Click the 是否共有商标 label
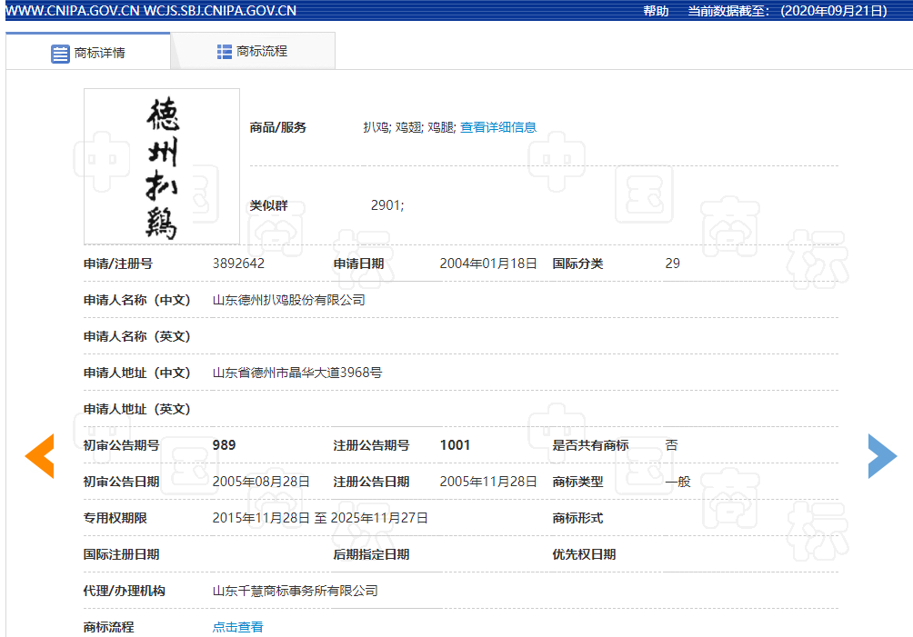Viewport: 913px width, 637px height. click(x=590, y=445)
